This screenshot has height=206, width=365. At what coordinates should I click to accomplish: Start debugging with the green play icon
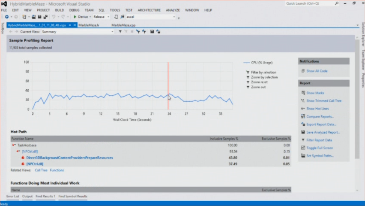point(75,17)
